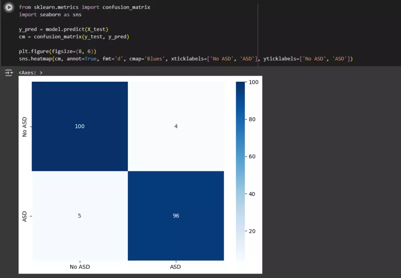This screenshot has width=401, height=278.
Task: Select the plt.figure figsize line
Action: (56, 51)
